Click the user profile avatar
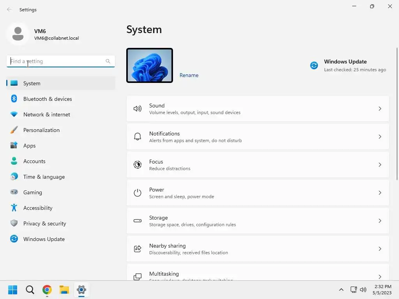This screenshot has width=399, height=299. [x=18, y=34]
